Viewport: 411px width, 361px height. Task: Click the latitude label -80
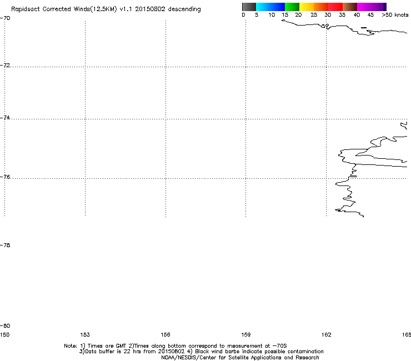pos(5,326)
